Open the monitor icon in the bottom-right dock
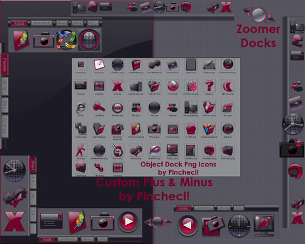 [x=264, y=225]
